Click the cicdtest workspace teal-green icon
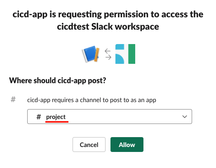 click(x=125, y=54)
